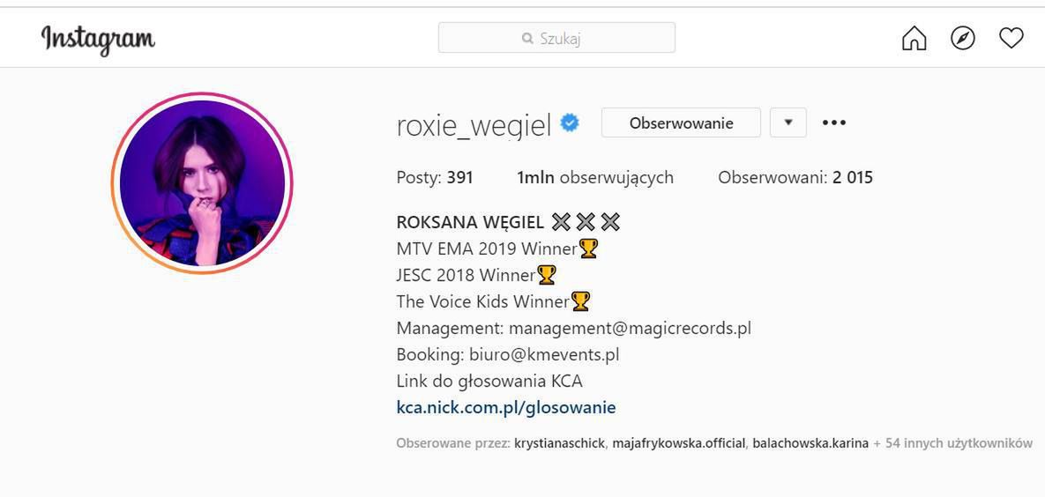Viewport: 1045px width, 497px height.
Task: Open krystianaschick's profile
Action: pyautogui.click(x=560, y=443)
